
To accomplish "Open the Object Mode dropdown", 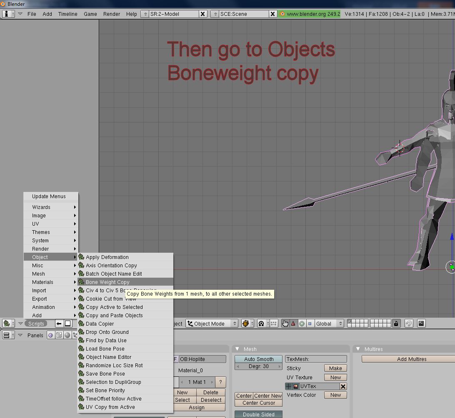I will tap(212, 323).
